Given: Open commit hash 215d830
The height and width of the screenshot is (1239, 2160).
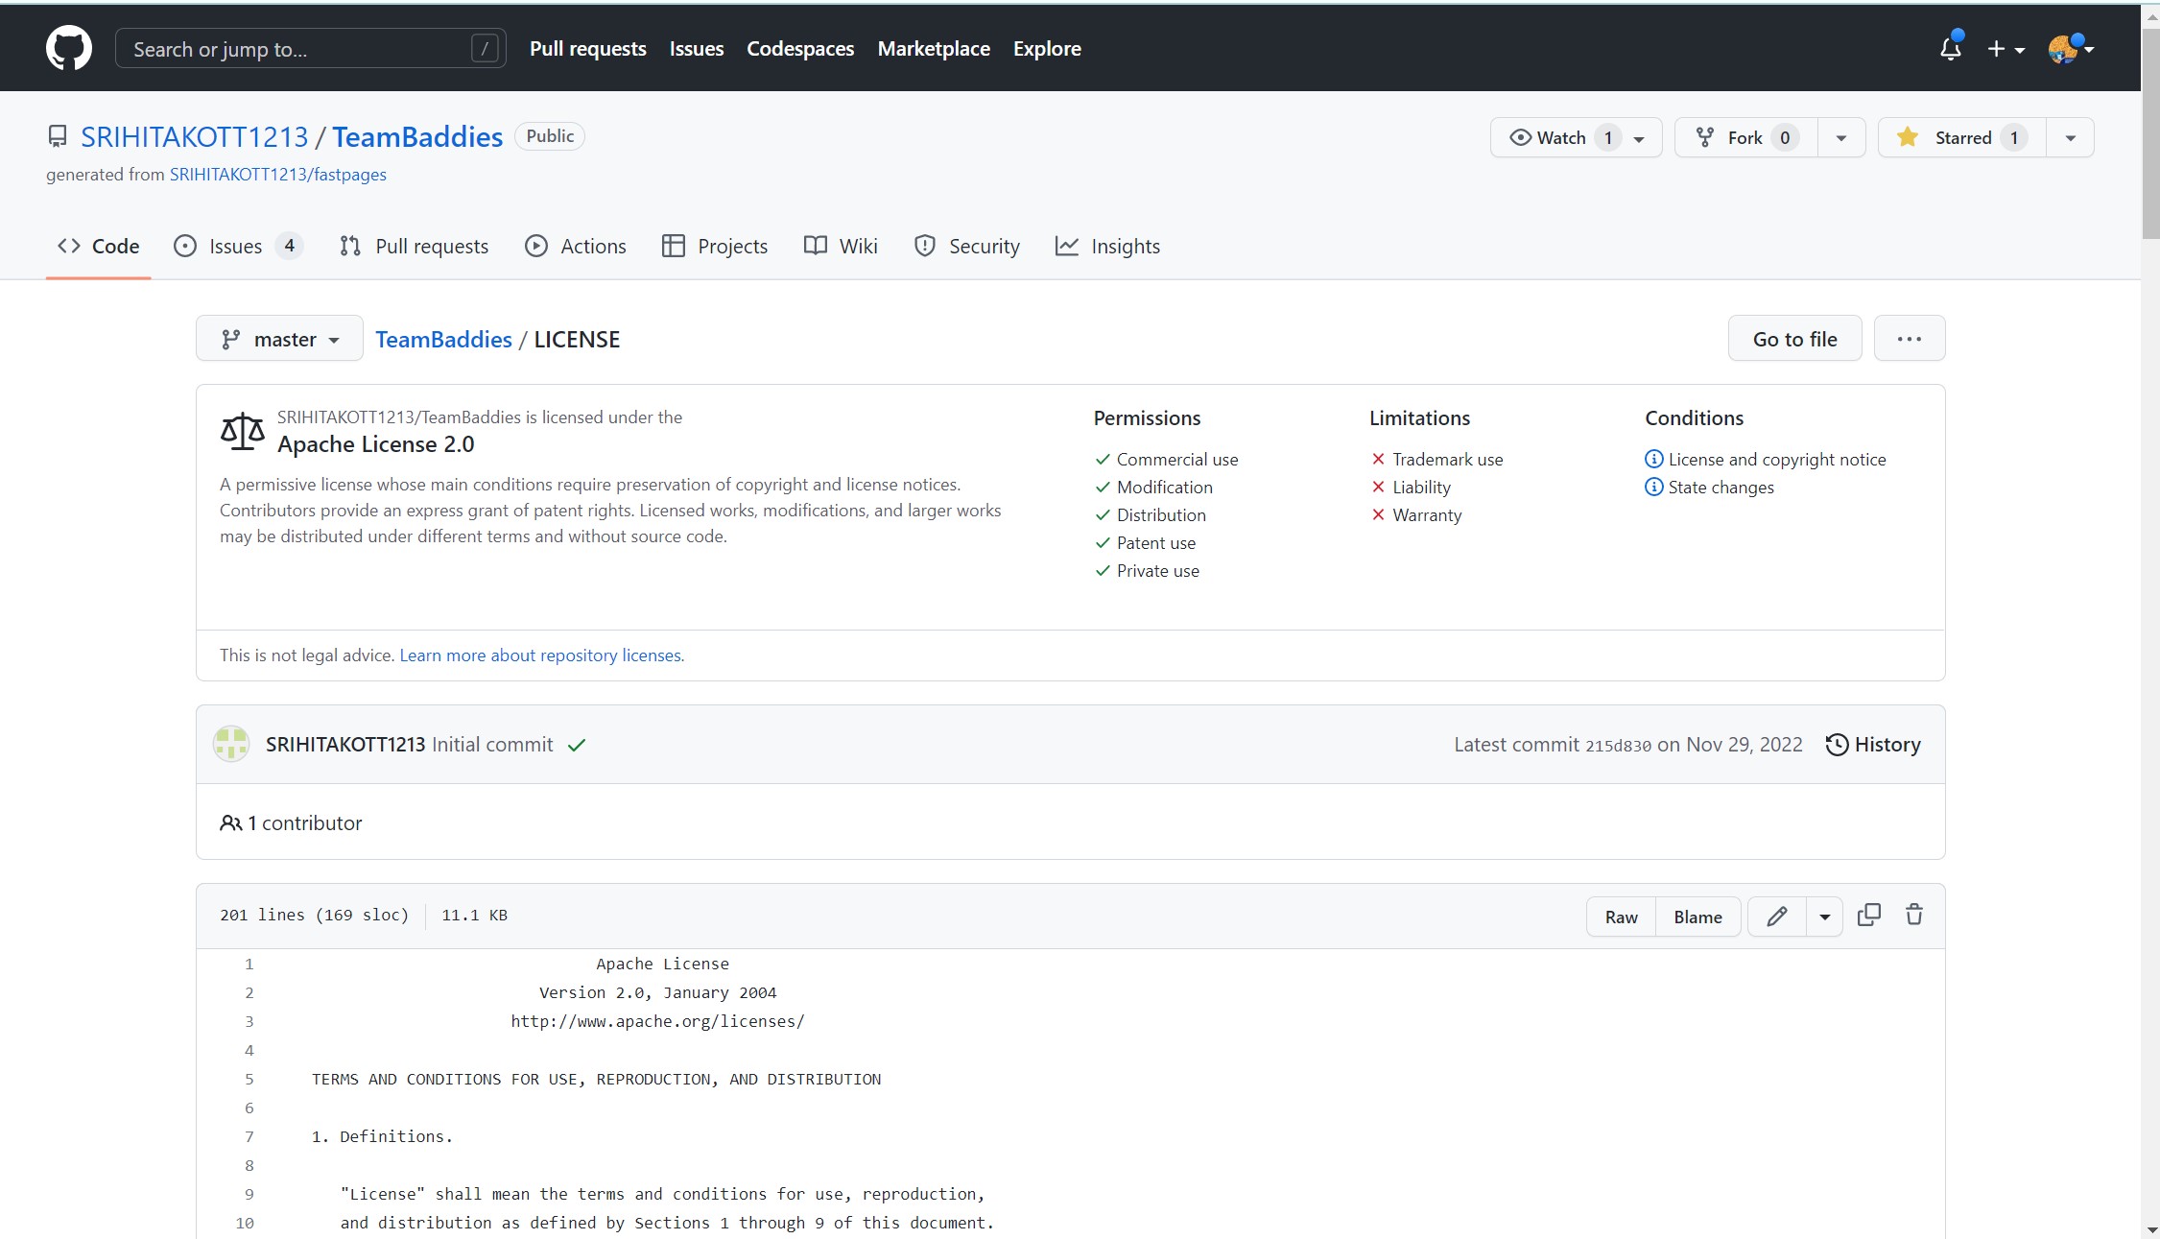Looking at the screenshot, I should click(1618, 746).
